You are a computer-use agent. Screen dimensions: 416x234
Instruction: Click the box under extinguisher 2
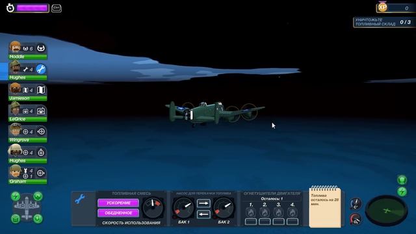(265, 221)
